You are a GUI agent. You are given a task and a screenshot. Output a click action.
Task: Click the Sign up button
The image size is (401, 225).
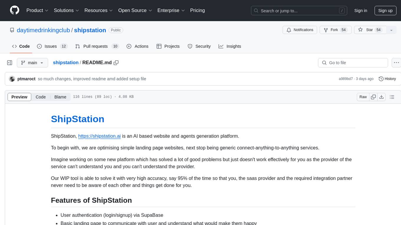pyautogui.click(x=385, y=11)
